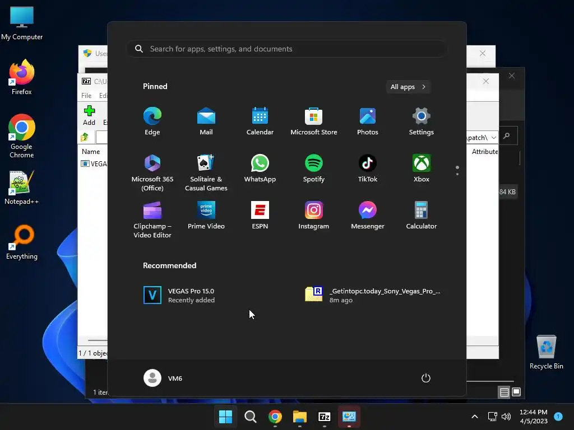
Task: Show All apps list
Action: [x=408, y=87]
